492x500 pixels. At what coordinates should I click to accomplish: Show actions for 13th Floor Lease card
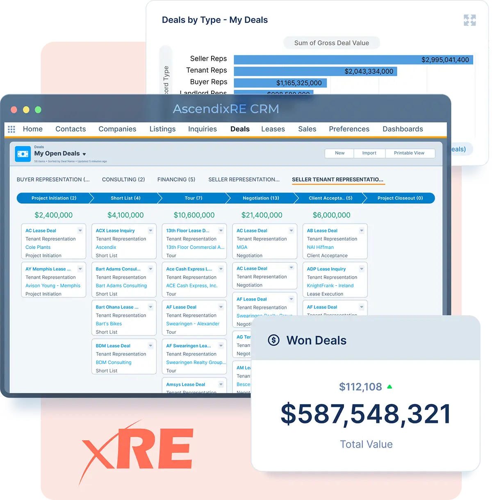click(x=221, y=231)
